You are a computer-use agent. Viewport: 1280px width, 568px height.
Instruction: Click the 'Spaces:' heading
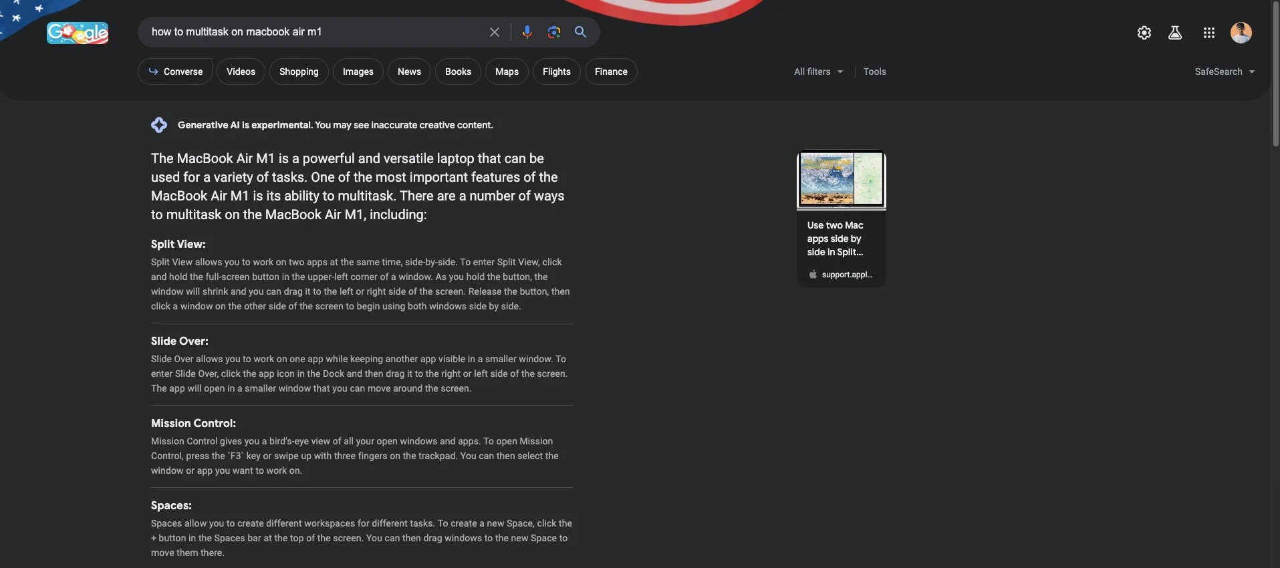pyautogui.click(x=171, y=505)
